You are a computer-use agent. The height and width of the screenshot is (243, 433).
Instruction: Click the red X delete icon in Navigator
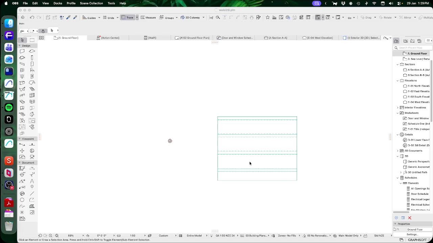tap(410, 218)
